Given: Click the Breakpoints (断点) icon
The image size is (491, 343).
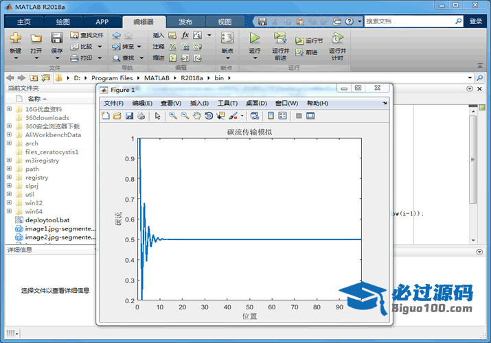Looking at the screenshot, I should pos(227,38).
